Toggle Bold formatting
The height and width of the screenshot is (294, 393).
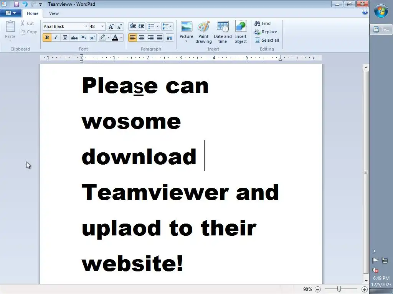tap(47, 38)
